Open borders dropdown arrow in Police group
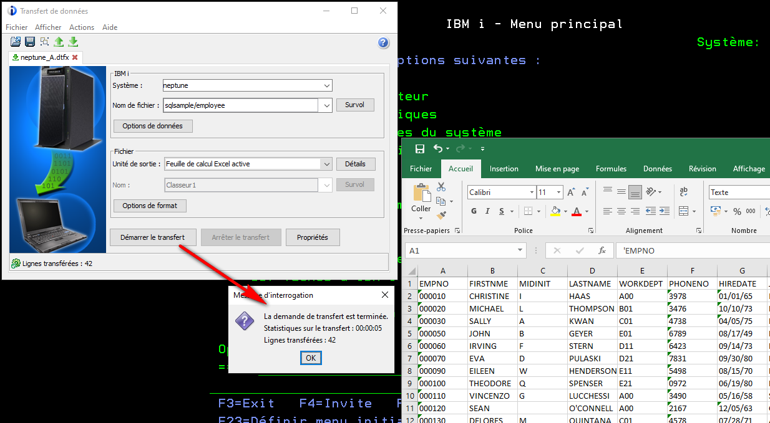The height and width of the screenshot is (423, 770). coord(538,212)
